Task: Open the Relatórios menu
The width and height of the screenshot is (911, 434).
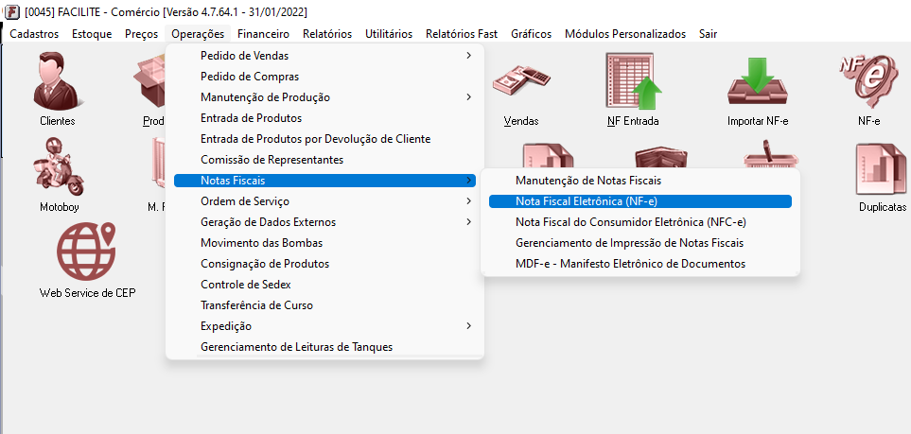Action: (327, 34)
